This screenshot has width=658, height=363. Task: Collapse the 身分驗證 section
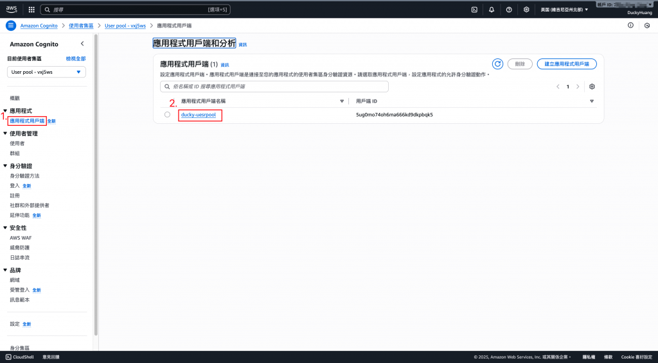[x=5, y=166]
